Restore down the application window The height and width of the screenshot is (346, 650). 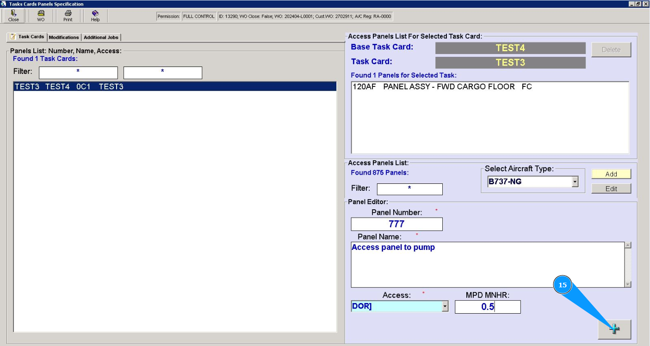click(x=639, y=4)
